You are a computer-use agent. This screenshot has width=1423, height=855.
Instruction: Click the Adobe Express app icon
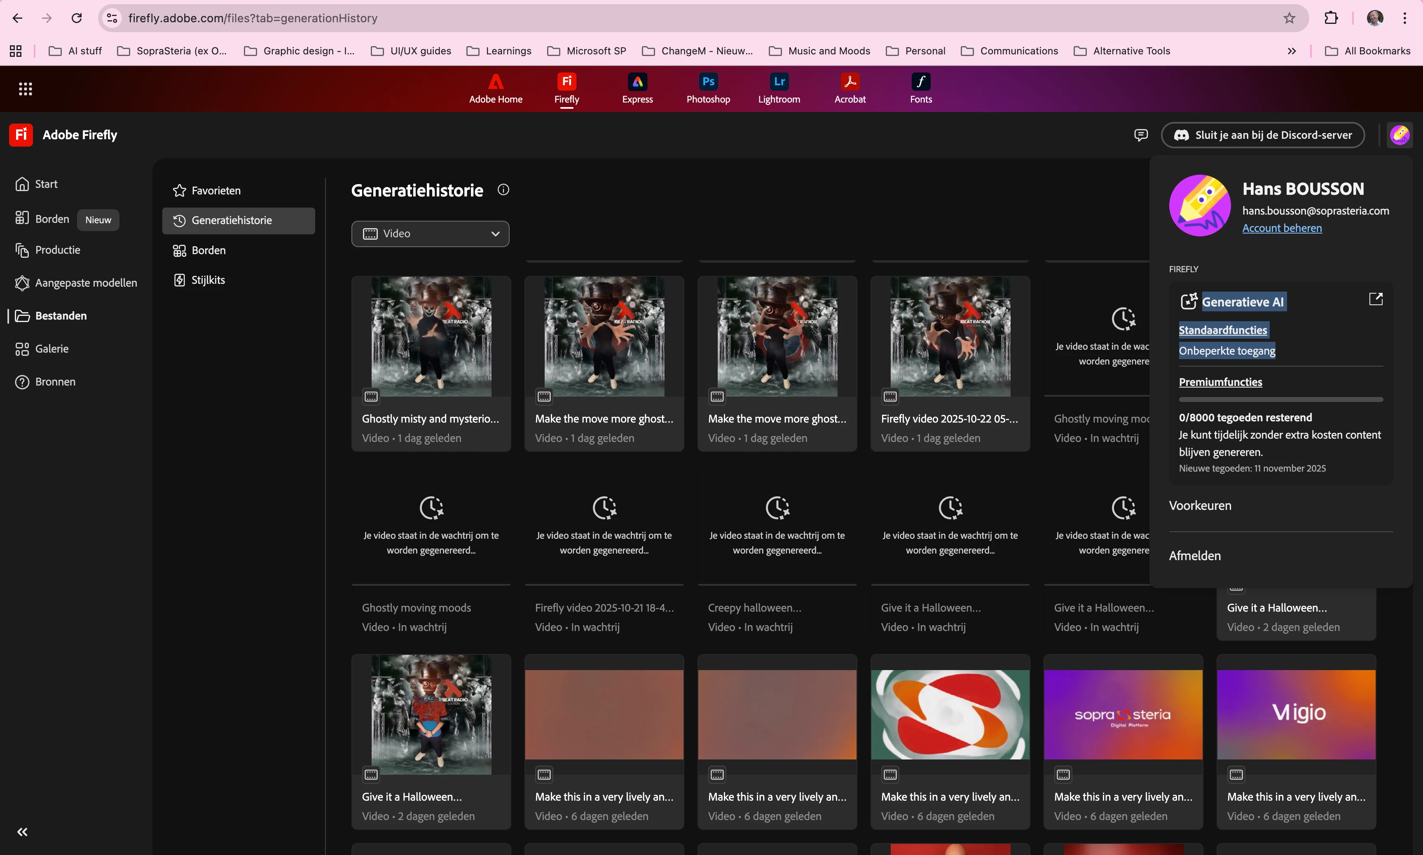click(x=637, y=82)
